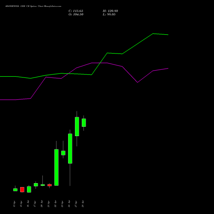Select the tall green candle for 22 Apr
The width and height of the screenshot is (214, 214).
[56, 167]
